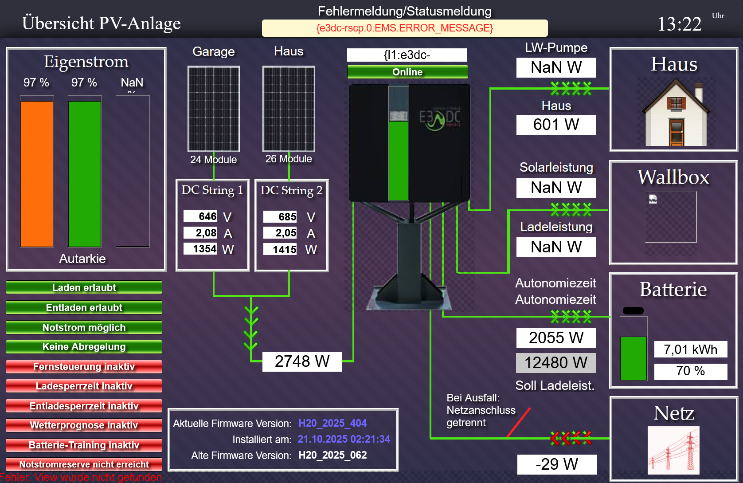Click the 685 voltage value of DC String 2
743x483 pixels.
click(x=280, y=216)
